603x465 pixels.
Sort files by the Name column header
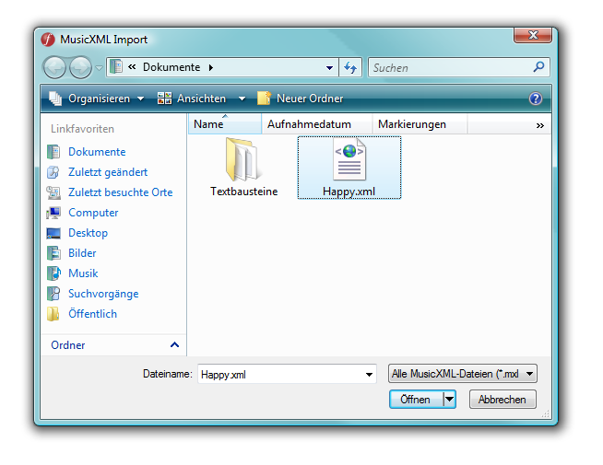coord(209,124)
